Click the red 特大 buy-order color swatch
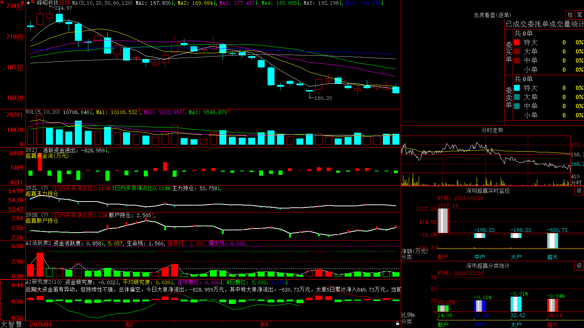This screenshot has width=584, height=328. click(x=517, y=42)
